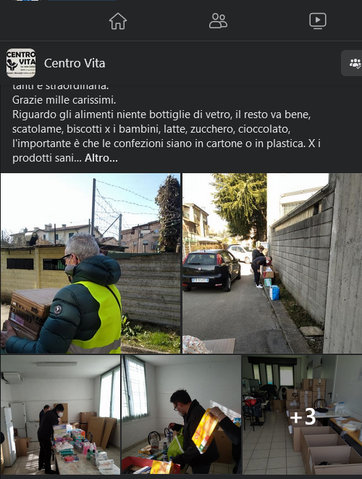
Task: Open photo of black car in alley
Action: [272, 263]
